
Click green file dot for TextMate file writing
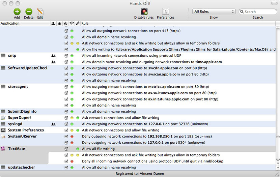(78, 149)
